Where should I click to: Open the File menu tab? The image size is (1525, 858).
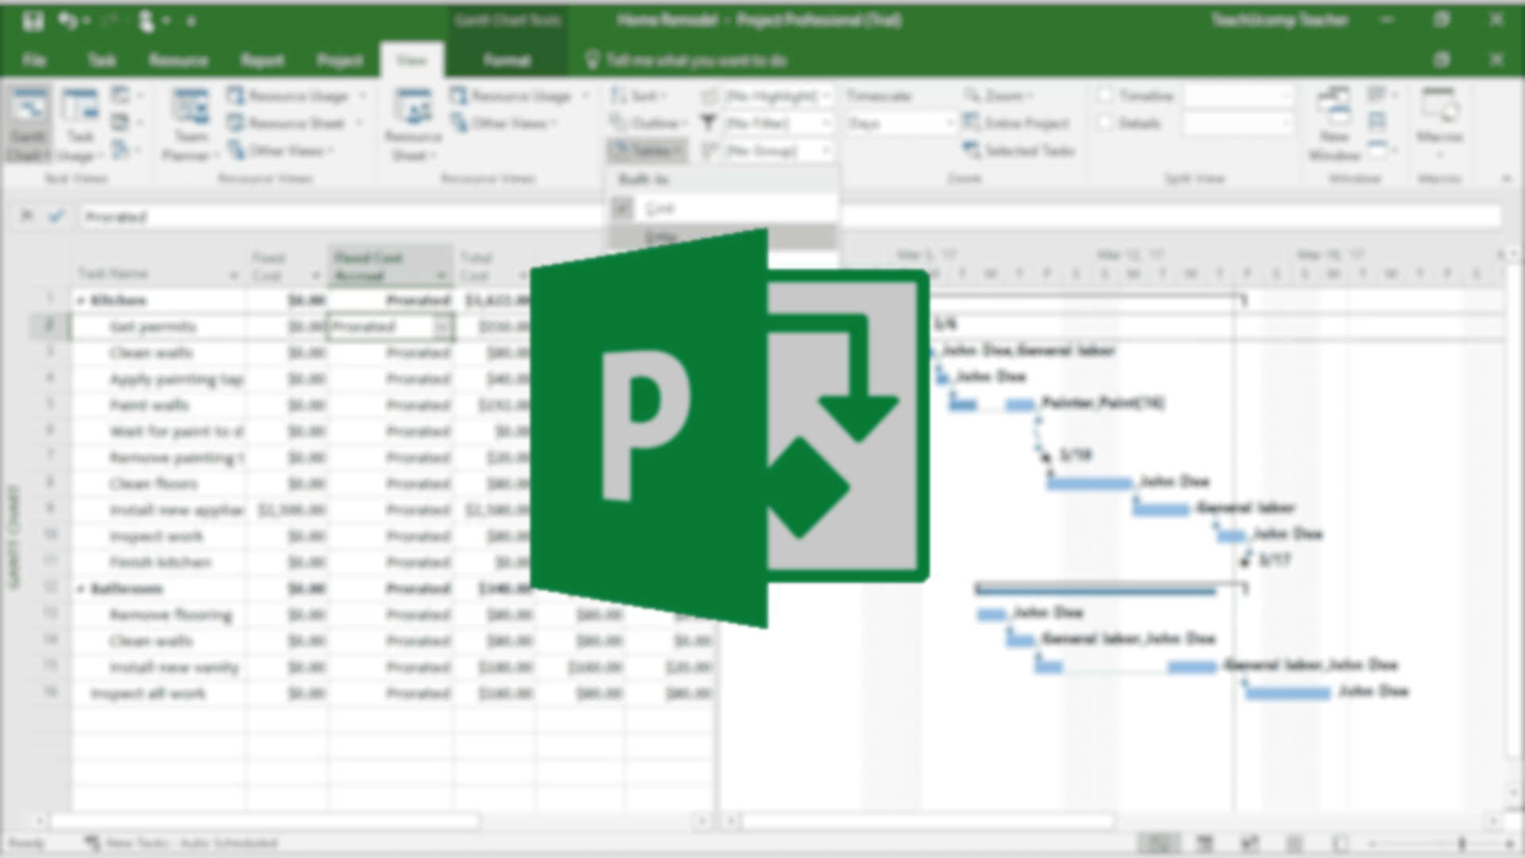34,60
